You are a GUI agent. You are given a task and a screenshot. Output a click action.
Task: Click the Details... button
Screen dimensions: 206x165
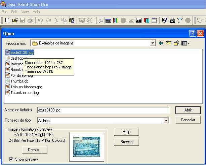[35, 150]
